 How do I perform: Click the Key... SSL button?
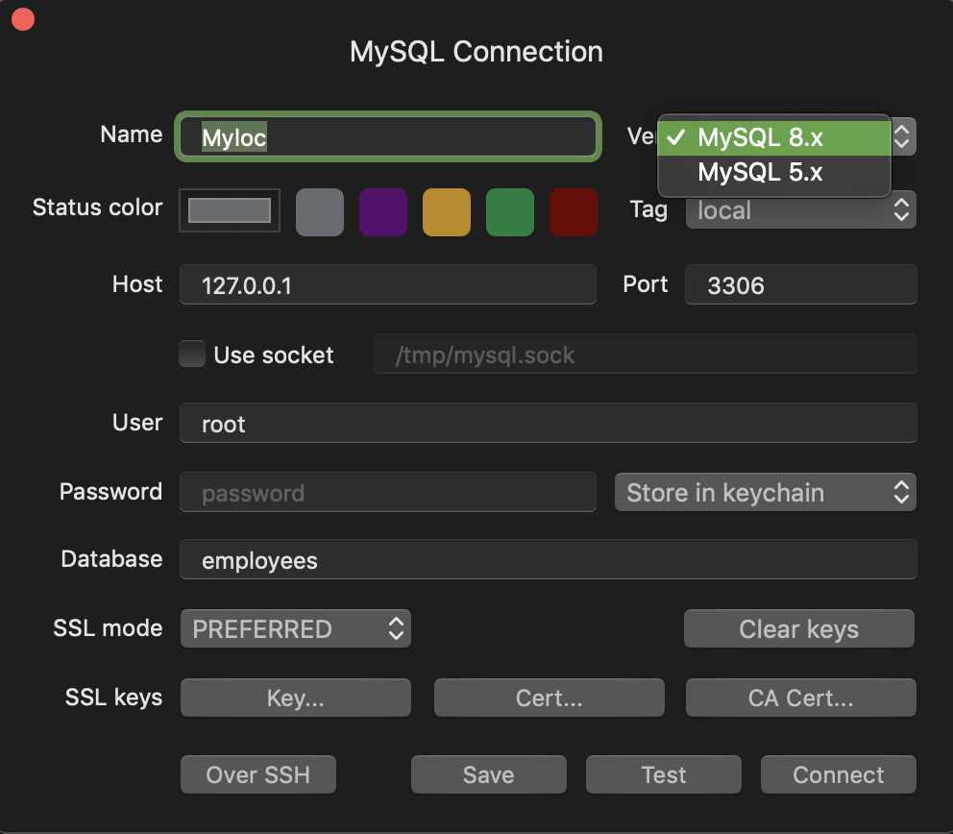(295, 698)
